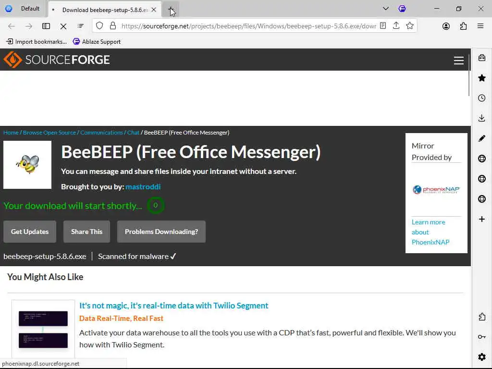This screenshot has width=492, height=369.
Task: Open the extensions puzzle icon in toolbar
Action: tap(463, 26)
